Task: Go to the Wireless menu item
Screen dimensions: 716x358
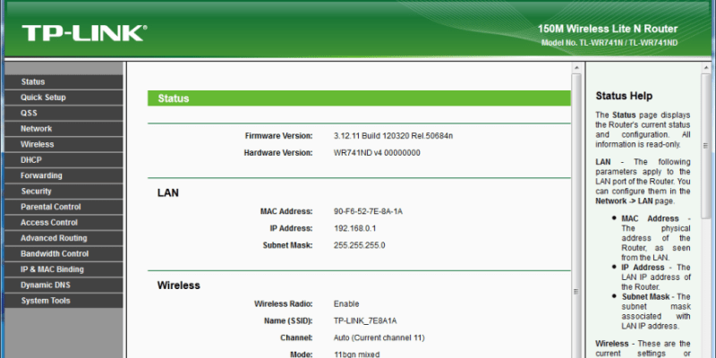Action: (x=64, y=144)
